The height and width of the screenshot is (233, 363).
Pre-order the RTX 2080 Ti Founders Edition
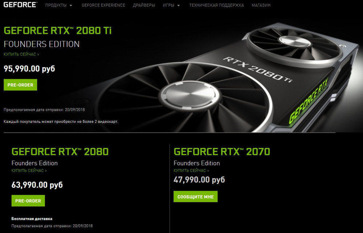pos(20,85)
